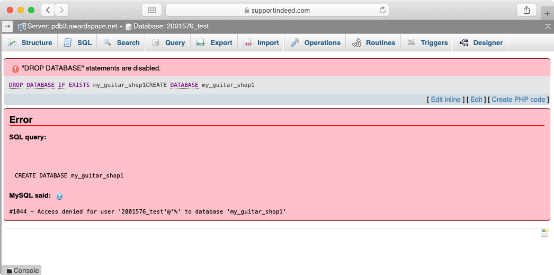The width and height of the screenshot is (554, 275).
Task: Click the MySQL documentation help icon
Action: pyautogui.click(x=59, y=196)
